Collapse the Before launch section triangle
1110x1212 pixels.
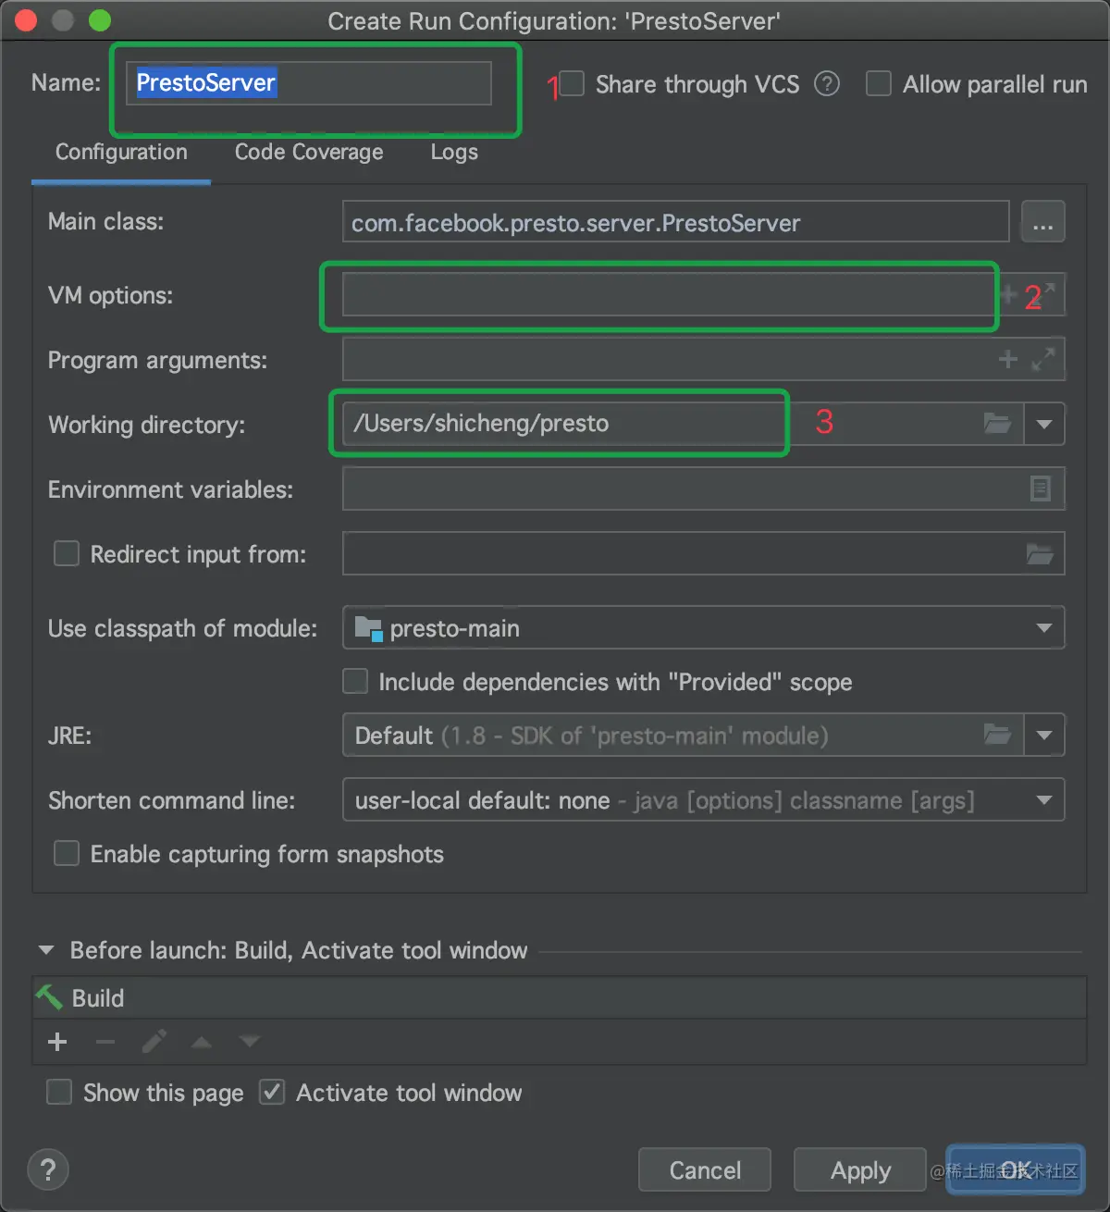[x=46, y=950]
